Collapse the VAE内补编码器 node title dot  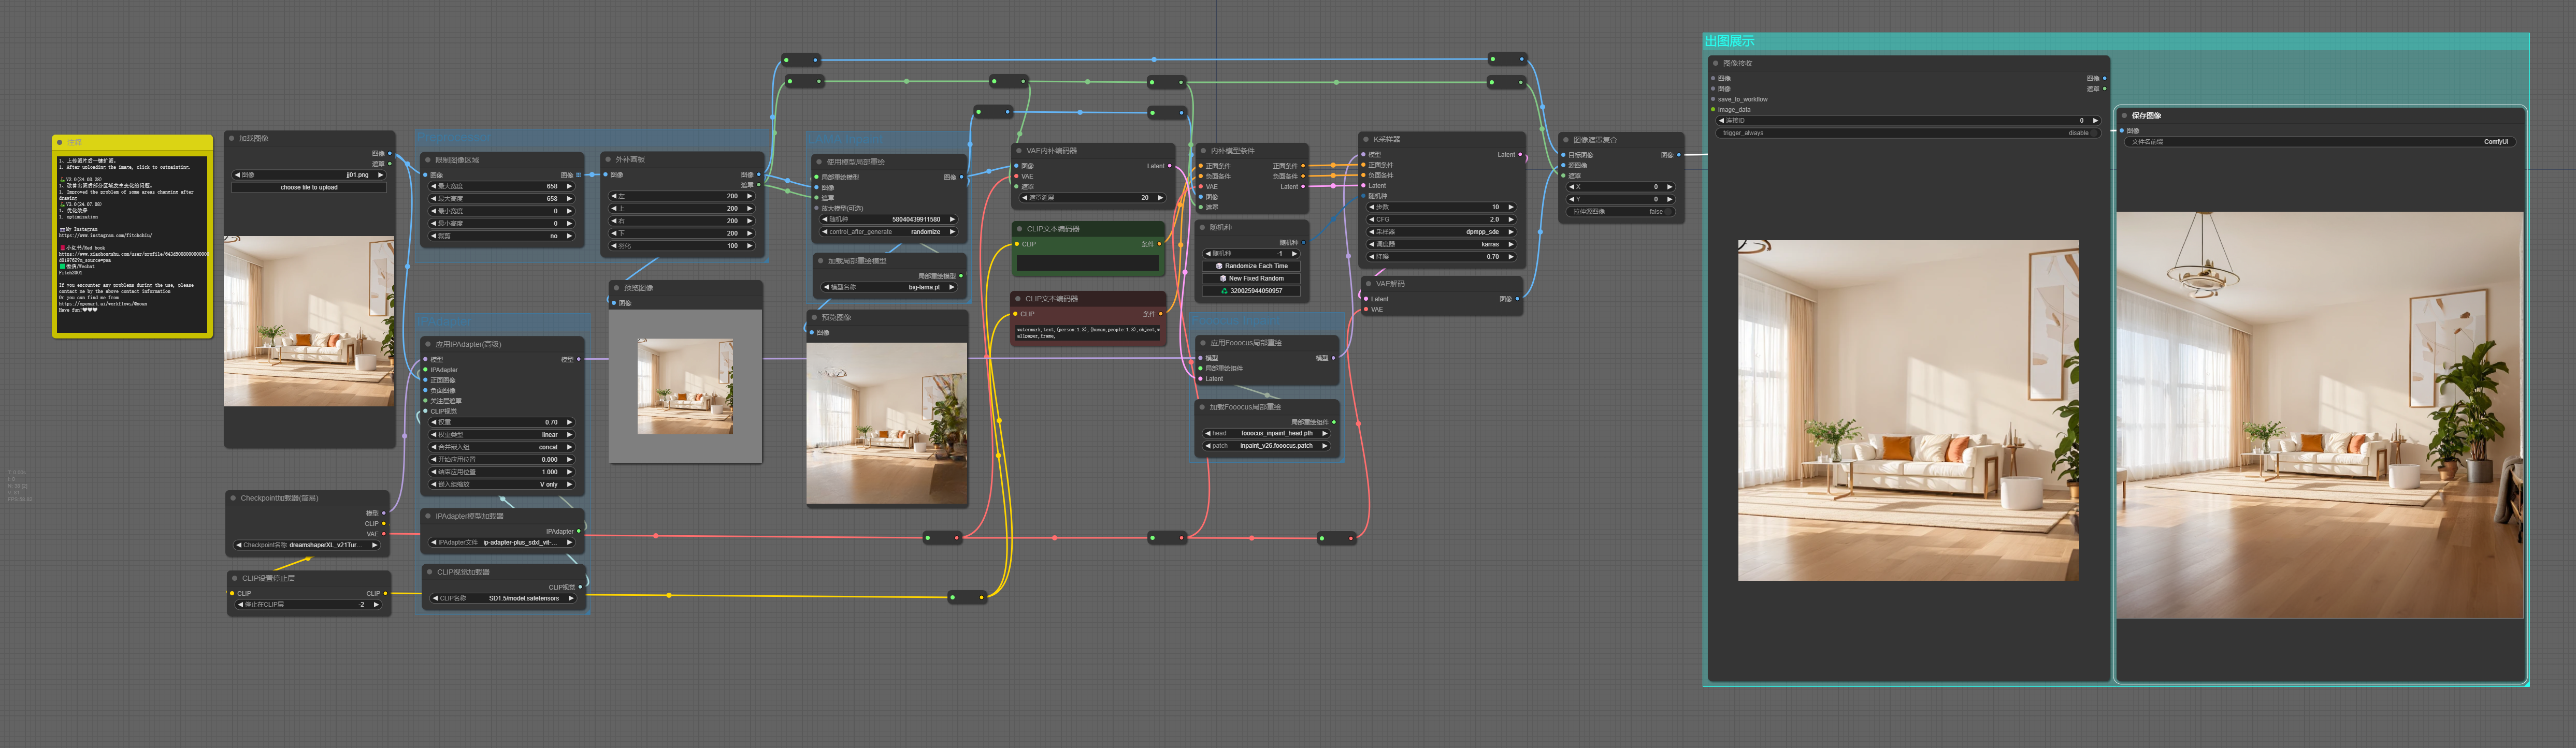1019,151
